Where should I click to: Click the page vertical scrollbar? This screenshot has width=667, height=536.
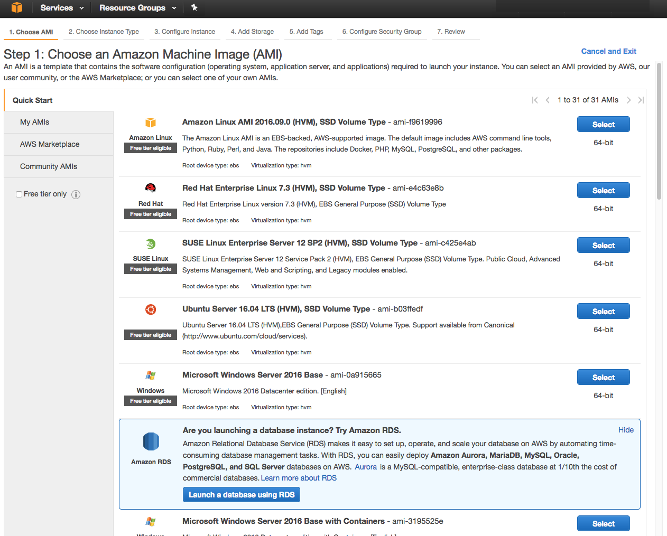click(659, 131)
